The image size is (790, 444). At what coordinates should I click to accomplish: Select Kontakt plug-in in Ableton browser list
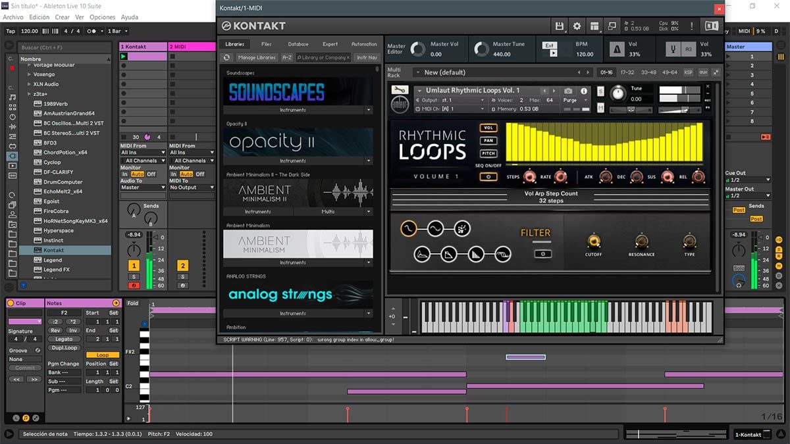coord(64,250)
